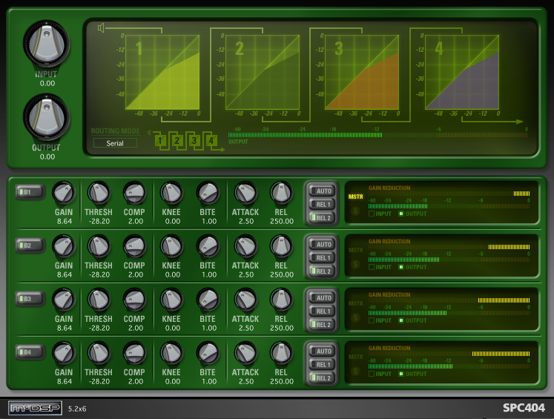Image resolution: width=554 pixels, height=419 pixels.
Task: Click the B2 COMP knob
Action: coord(134,247)
